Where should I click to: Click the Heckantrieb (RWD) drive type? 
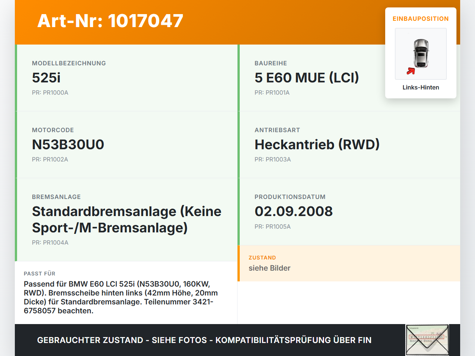pos(317,144)
